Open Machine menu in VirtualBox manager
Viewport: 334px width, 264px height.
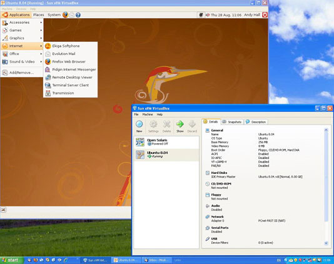point(148,114)
